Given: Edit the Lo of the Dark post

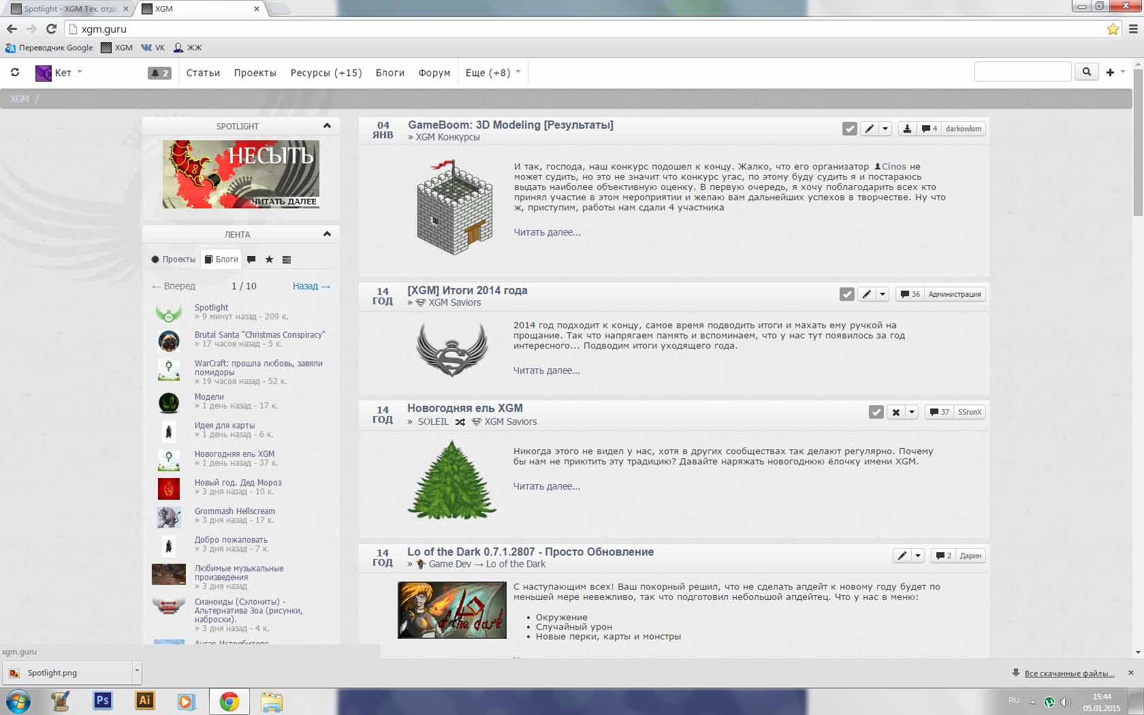Looking at the screenshot, I should coord(902,556).
